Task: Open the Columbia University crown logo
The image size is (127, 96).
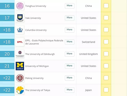Action: click(20, 30)
